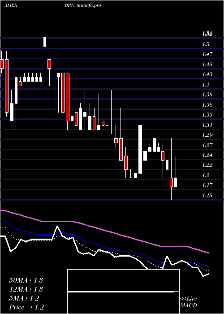Click the blue 12MA line
This screenshot has height=314, width=224.
[x=104, y=246]
